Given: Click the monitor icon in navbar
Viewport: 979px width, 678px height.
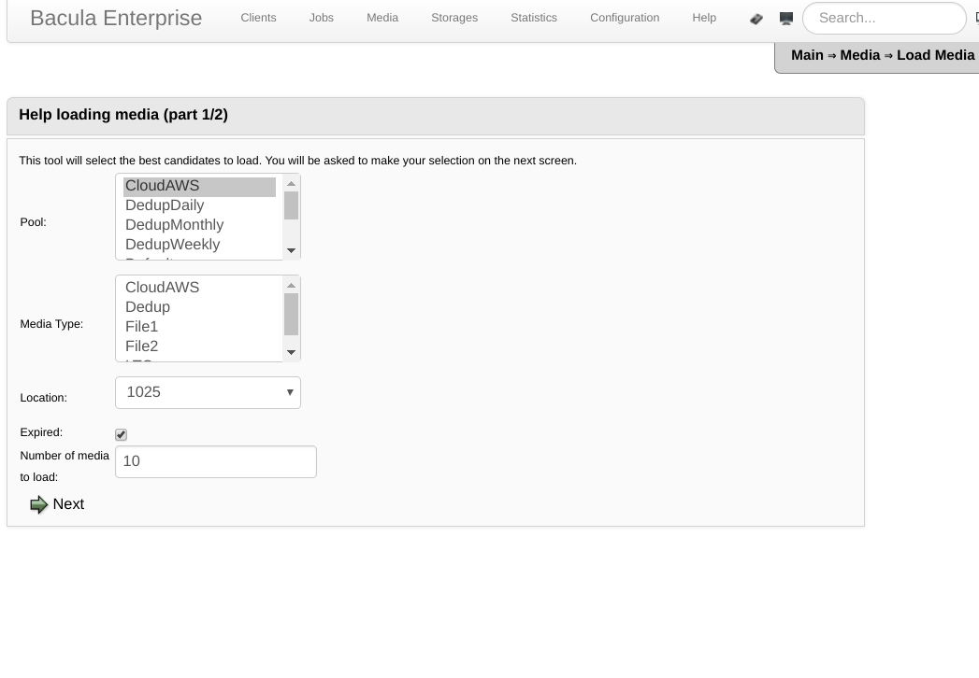Looking at the screenshot, I should pos(786,19).
